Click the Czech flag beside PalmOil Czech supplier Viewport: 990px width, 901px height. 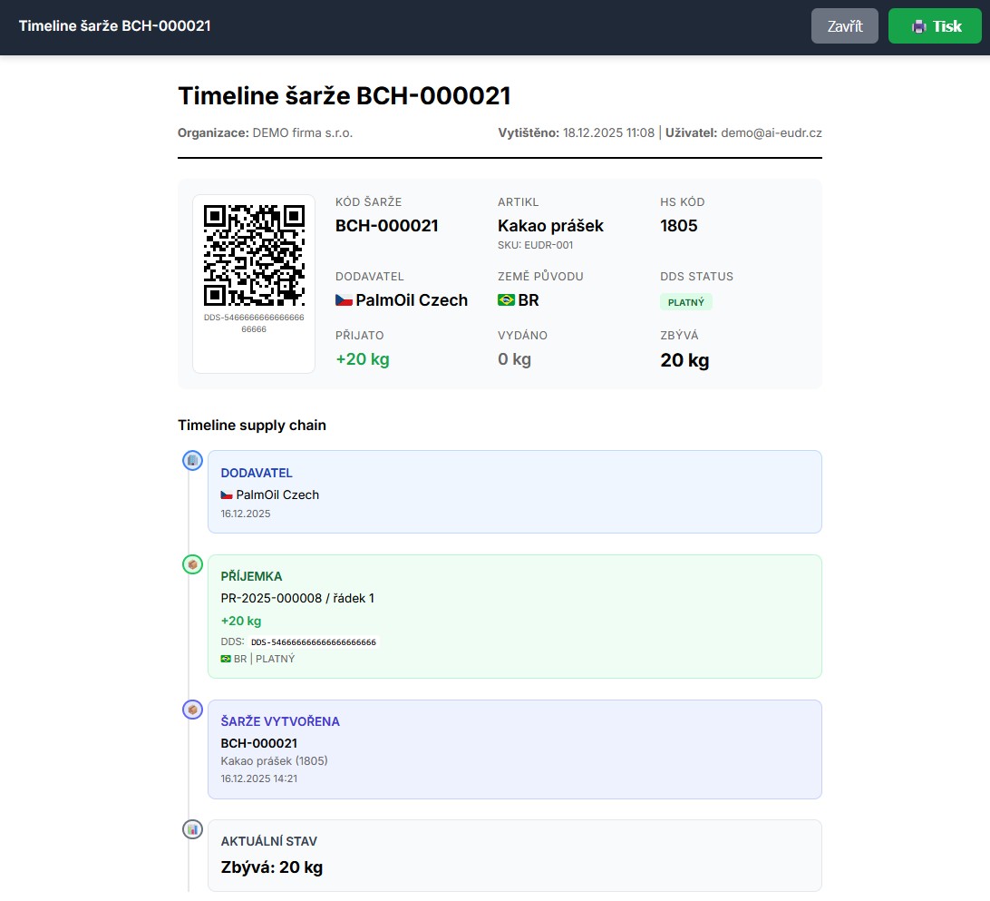pyautogui.click(x=344, y=300)
